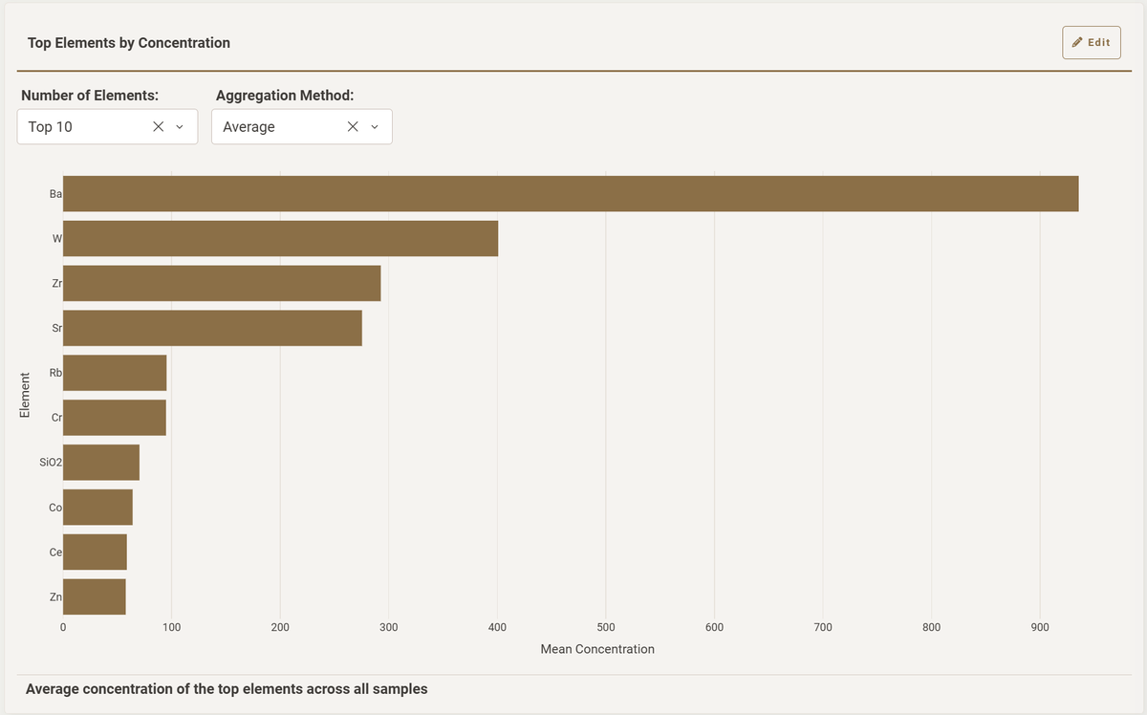This screenshot has height=715, width=1147.
Task: Click the clear icon in the Average selector
Action: [352, 126]
